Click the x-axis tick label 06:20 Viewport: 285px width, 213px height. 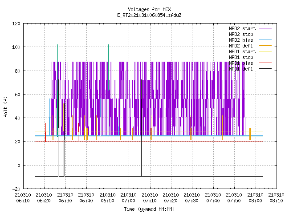coord(44,201)
